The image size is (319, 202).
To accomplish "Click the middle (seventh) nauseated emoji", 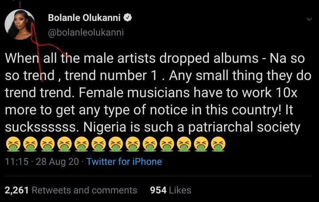I will (115, 144).
